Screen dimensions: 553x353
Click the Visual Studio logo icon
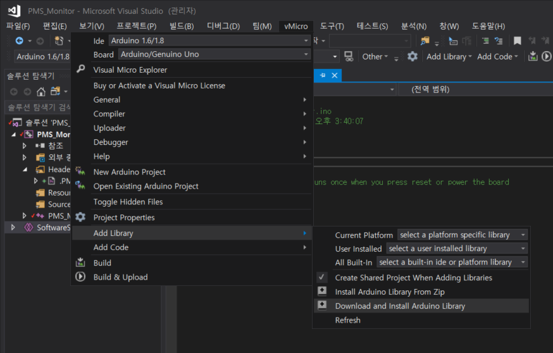(14, 11)
